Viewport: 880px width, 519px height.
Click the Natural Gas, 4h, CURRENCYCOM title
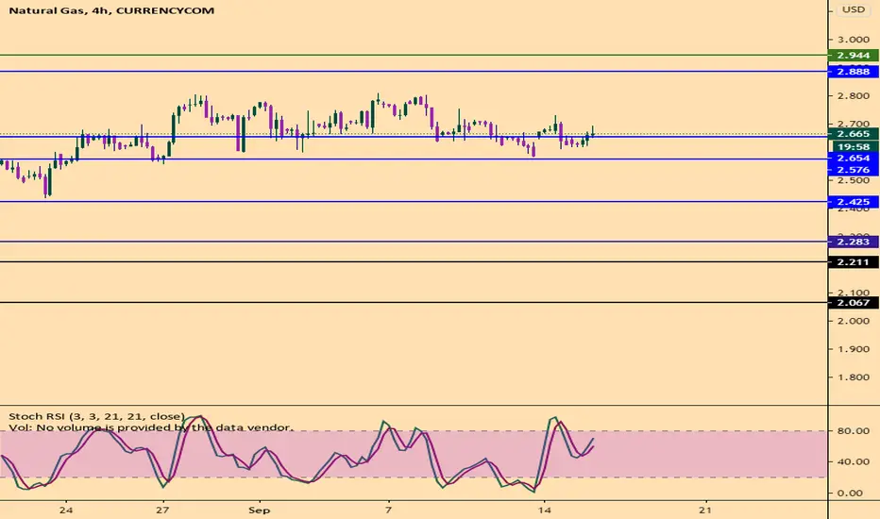111,10
